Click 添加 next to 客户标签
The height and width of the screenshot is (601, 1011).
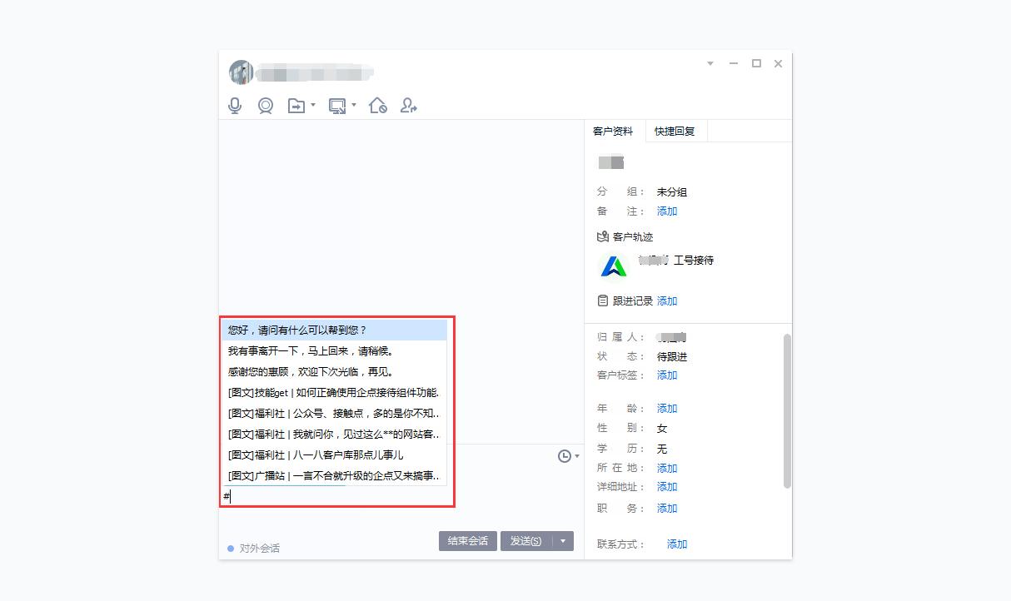[666, 375]
